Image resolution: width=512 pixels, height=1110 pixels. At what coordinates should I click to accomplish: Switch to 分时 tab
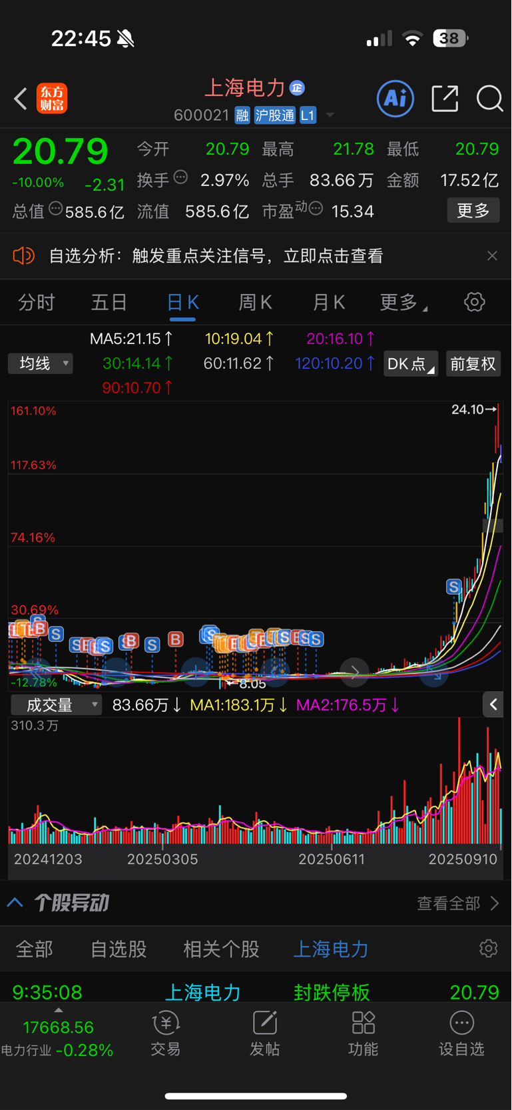(x=37, y=303)
